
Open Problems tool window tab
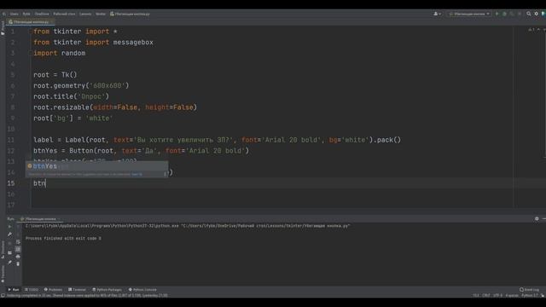pos(53,290)
